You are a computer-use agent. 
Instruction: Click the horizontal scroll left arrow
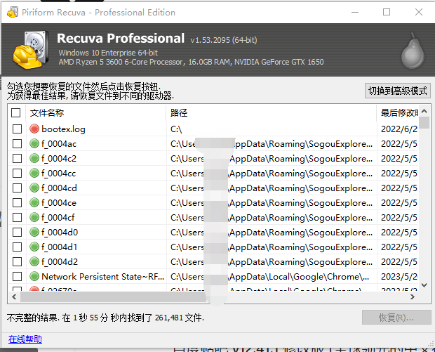point(14,297)
